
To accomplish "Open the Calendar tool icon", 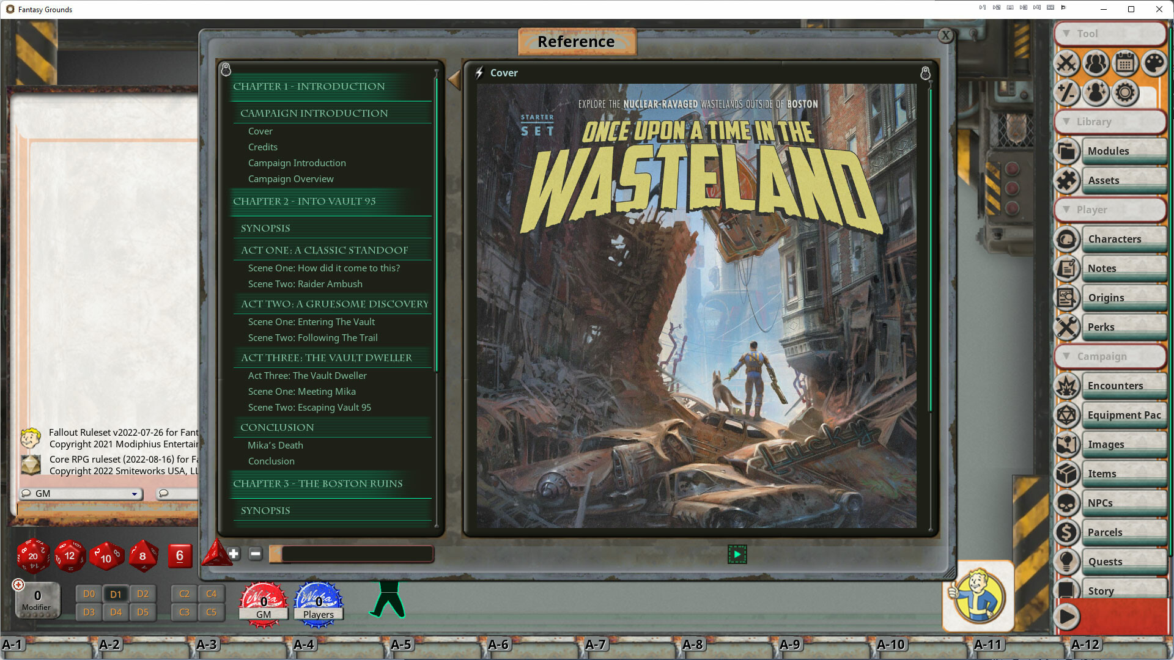I will click(1125, 64).
